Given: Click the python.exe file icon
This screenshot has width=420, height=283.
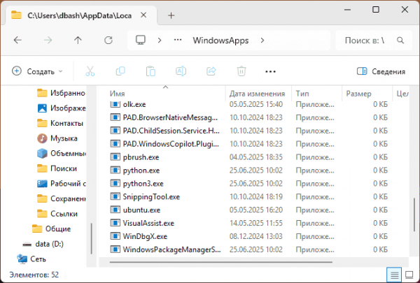Looking at the screenshot, I should point(115,170).
